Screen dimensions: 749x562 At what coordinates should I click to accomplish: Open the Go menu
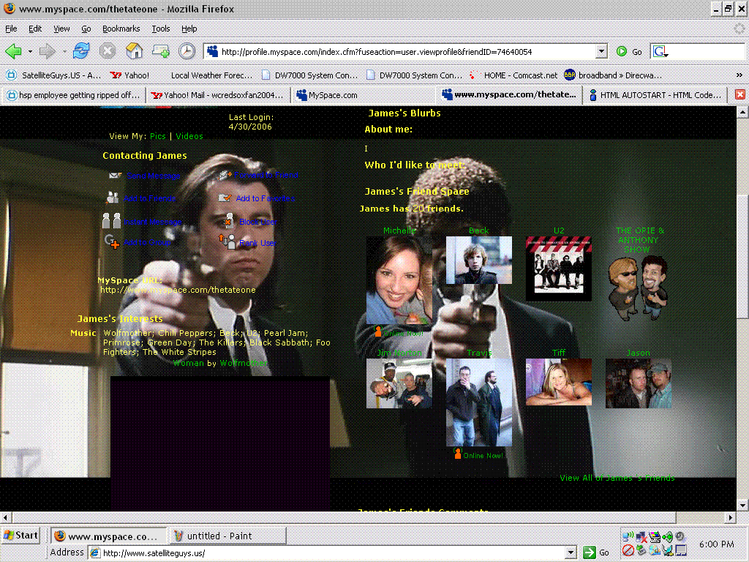click(x=86, y=29)
